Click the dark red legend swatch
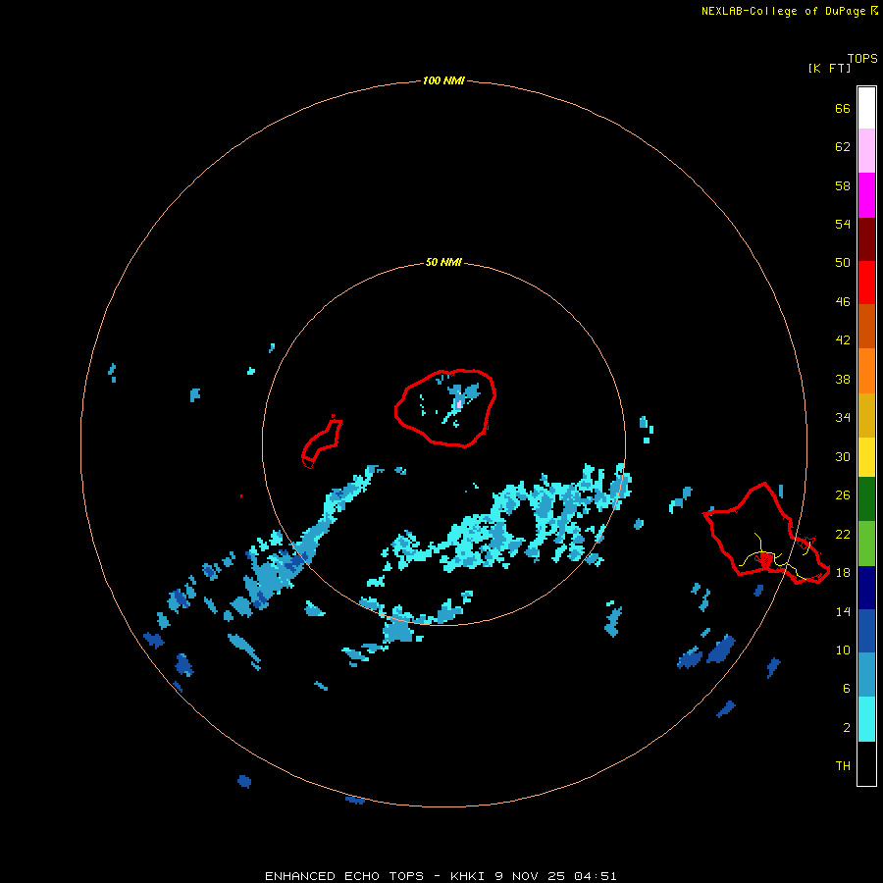The height and width of the screenshot is (883, 883). tap(866, 238)
